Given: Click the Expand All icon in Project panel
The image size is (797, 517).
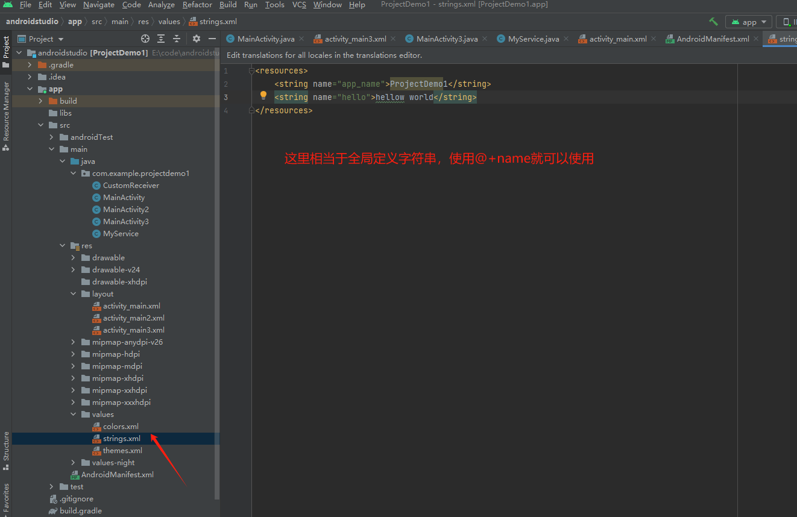Looking at the screenshot, I should pos(161,39).
